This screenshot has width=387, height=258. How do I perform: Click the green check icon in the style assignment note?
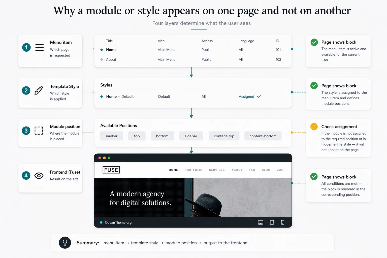tap(314, 86)
